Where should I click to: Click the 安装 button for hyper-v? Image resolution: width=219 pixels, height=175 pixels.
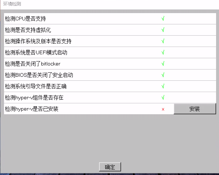pos(195,109)
